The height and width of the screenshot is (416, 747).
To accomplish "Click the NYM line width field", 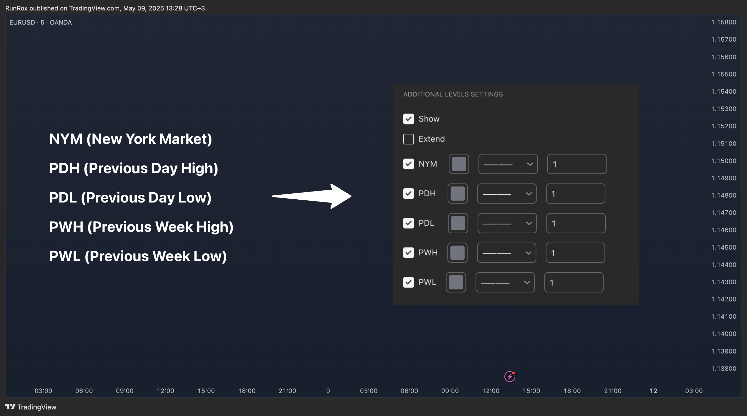I will 577,164.
